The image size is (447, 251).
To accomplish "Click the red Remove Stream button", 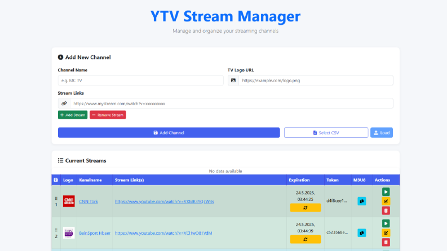I will click(108, 115).
